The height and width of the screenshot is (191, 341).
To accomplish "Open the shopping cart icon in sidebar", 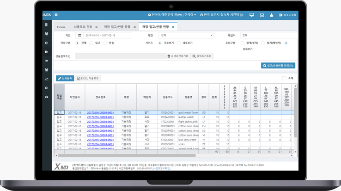I will (x=46, y=61).
